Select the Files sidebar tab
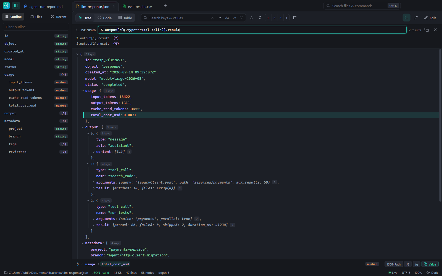Screen dimensions: 442x276 point(36,17)
